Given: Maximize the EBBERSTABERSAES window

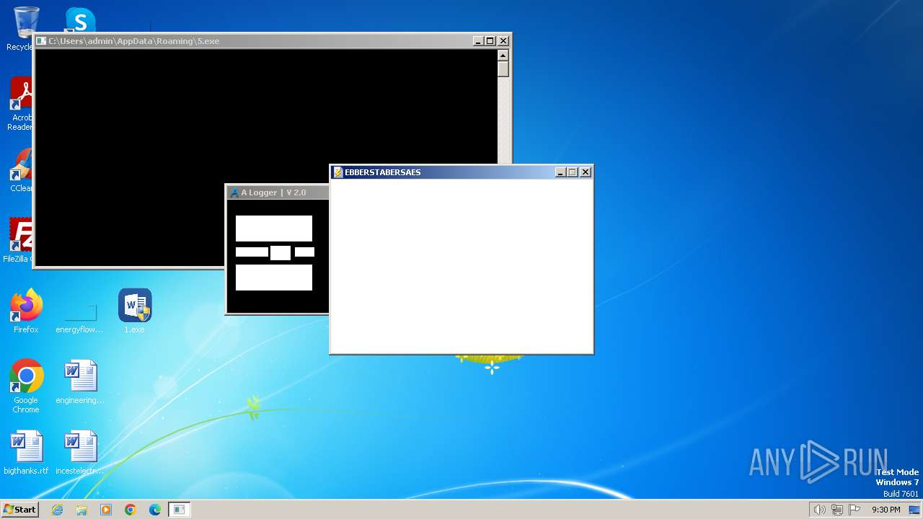Looking at the screenshot, I should [573, 172].
